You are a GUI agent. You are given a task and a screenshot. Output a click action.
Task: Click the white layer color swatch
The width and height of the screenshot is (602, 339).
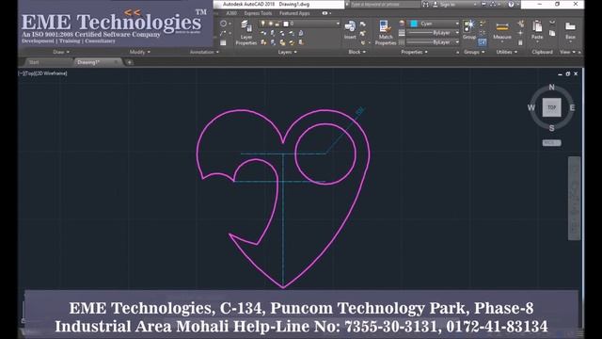(x=286, y=24)
